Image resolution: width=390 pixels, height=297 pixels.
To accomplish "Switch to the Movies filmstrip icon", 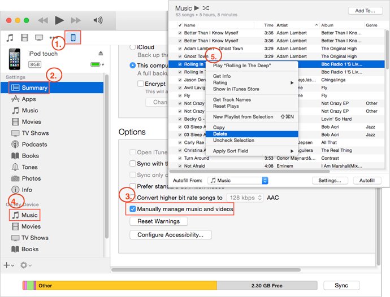I will click(24, 38).
